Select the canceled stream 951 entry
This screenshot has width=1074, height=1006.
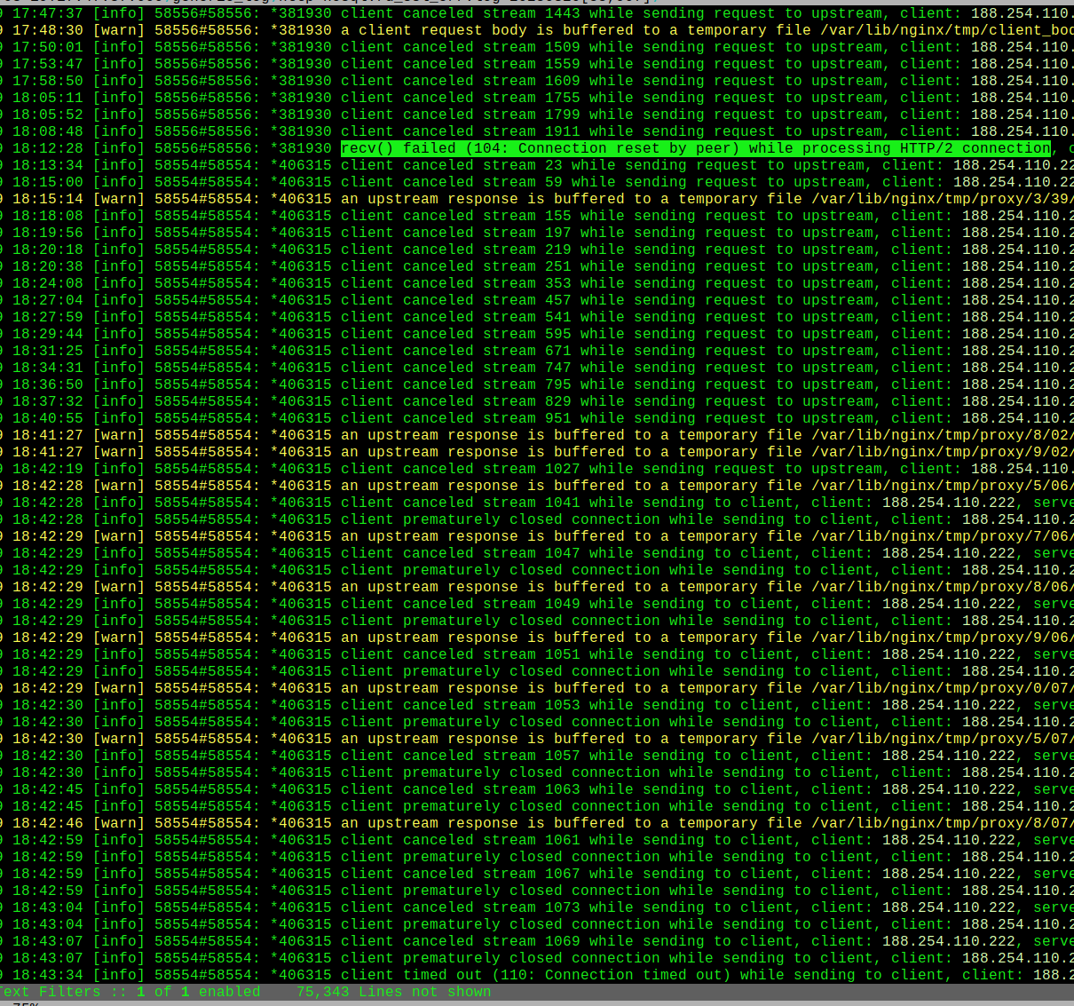pos(621,418)
